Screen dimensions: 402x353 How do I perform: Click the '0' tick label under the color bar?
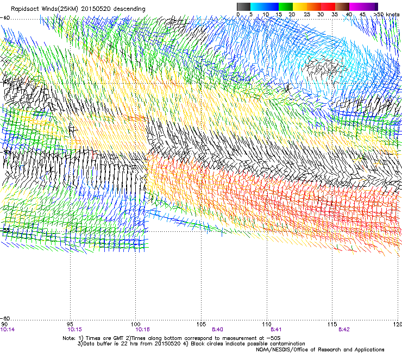pos(238,15)
